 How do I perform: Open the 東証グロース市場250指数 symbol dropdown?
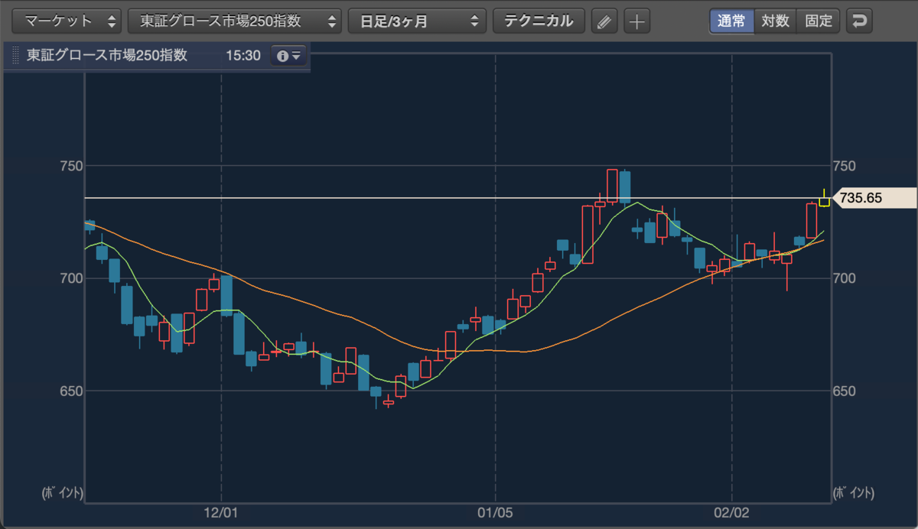[x=235, y=21]
